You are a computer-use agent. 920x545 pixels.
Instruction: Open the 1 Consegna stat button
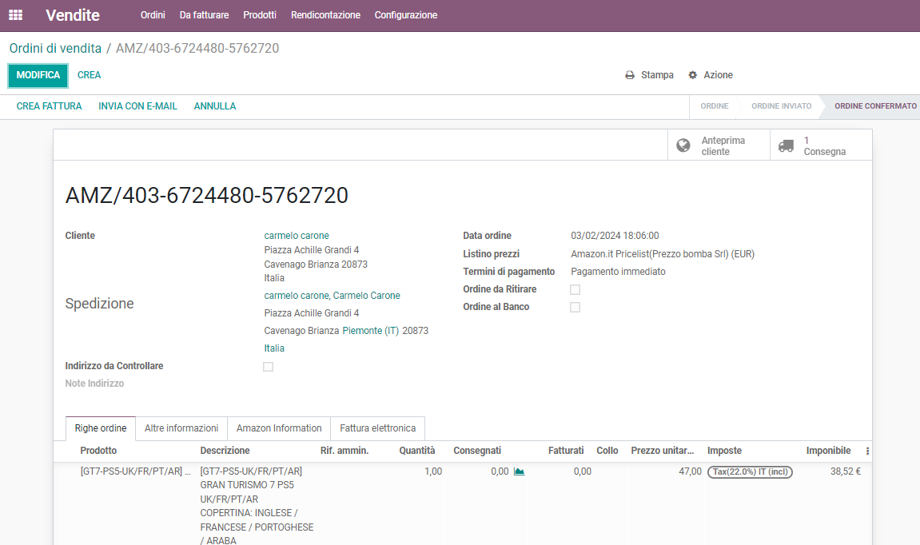(x=821, y=145)
